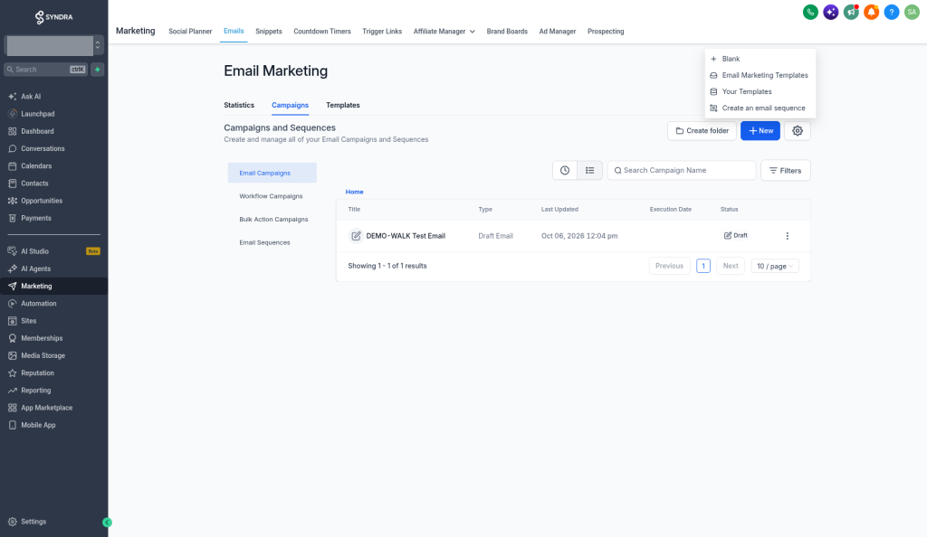Click the Next page button
Viewport: 927px width, 537px height.
click(x=731, y=266)
